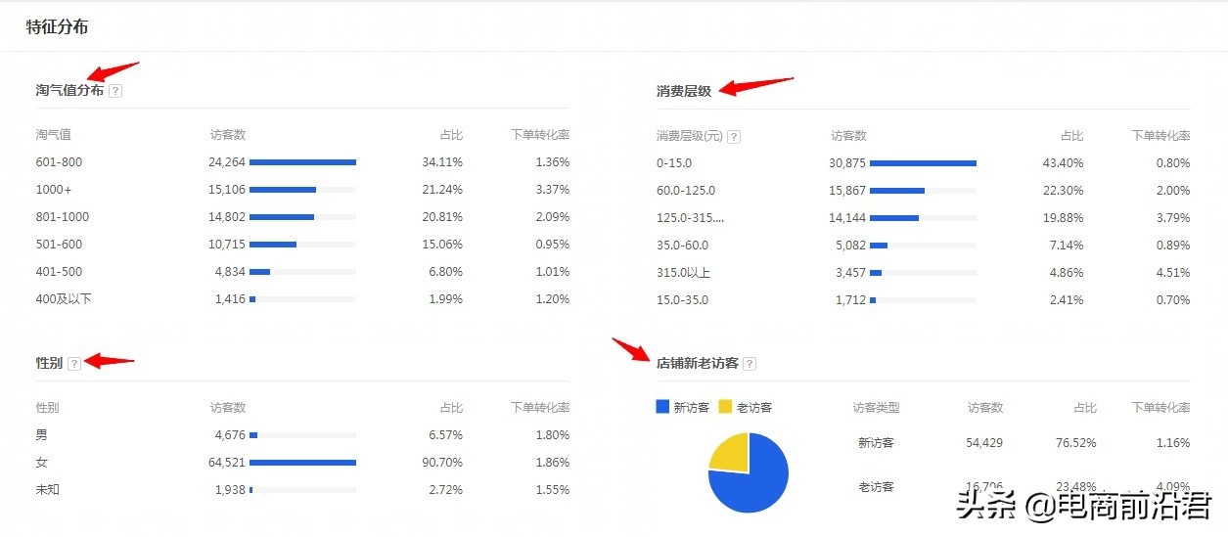Click the 特征分布 section title

click(57, 27)
